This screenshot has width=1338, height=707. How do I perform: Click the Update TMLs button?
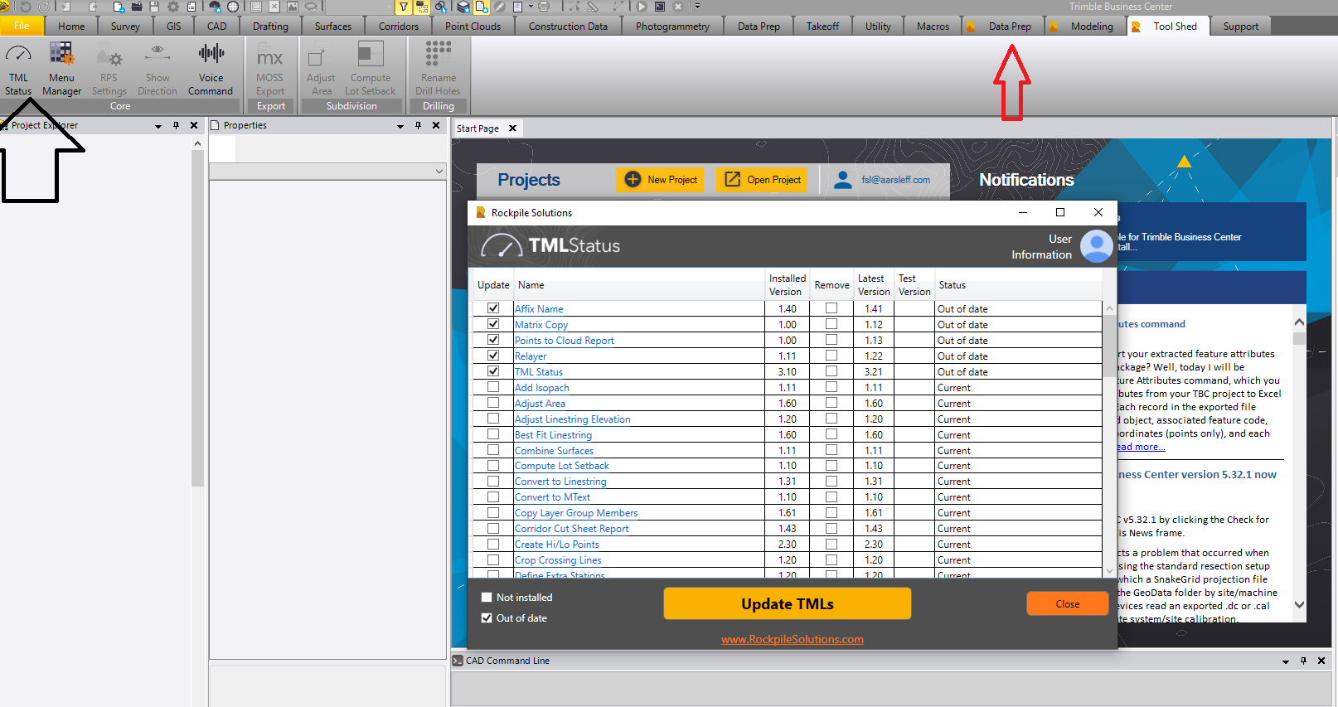coord(787,603)
